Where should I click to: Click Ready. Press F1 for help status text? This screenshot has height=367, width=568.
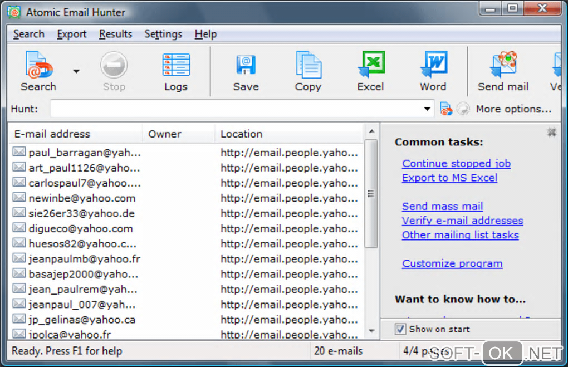click(67, 351)
